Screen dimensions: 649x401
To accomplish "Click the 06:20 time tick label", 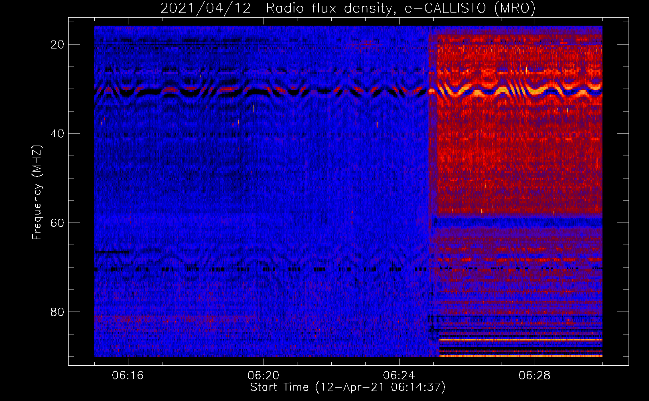I will click(264, 376).
